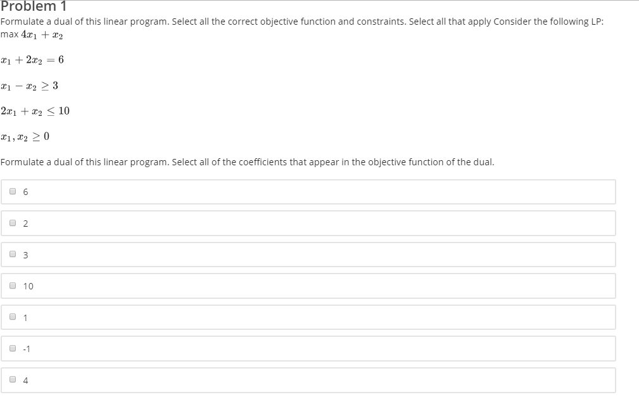This screenshot has height=397, width=639.
Task: Toggle the checkbox for answer -1
Action: coord(13,348)
